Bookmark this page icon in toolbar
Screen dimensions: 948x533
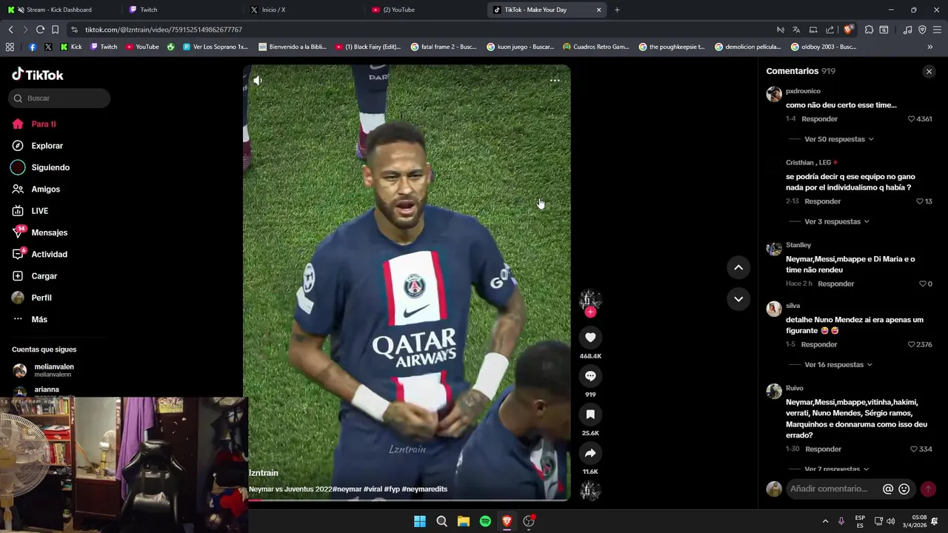click(x=55, y=30)
